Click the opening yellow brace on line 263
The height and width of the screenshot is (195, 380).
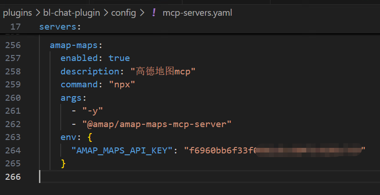click(x=90, y=137)
